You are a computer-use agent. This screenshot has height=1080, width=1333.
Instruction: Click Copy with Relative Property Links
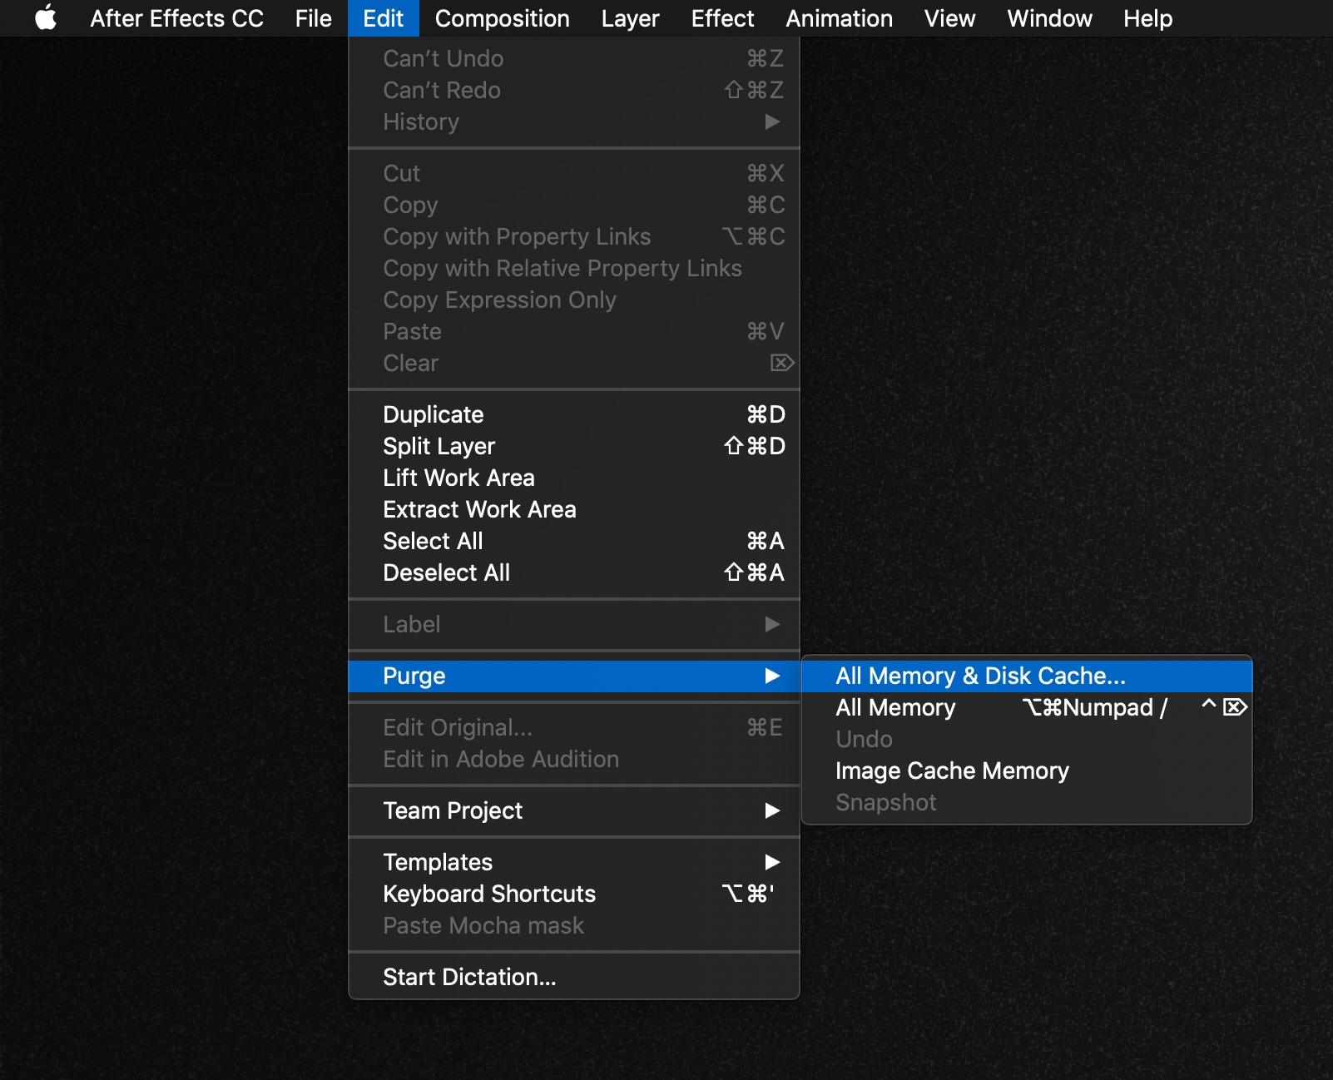[574, 268]
